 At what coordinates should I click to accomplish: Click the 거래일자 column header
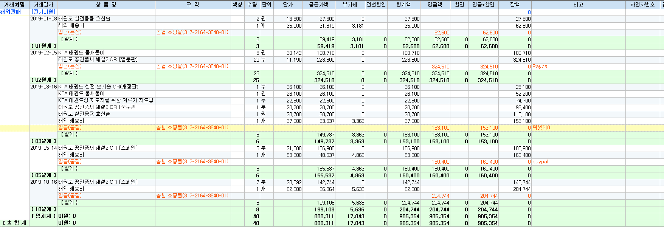tap(43, 5)
